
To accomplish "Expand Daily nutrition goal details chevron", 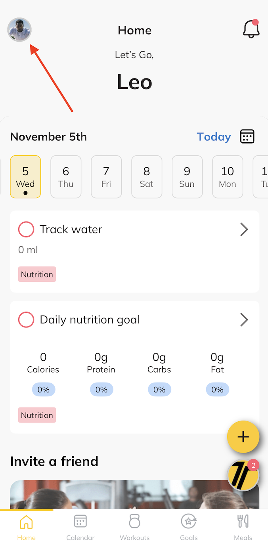I will 244,320.
